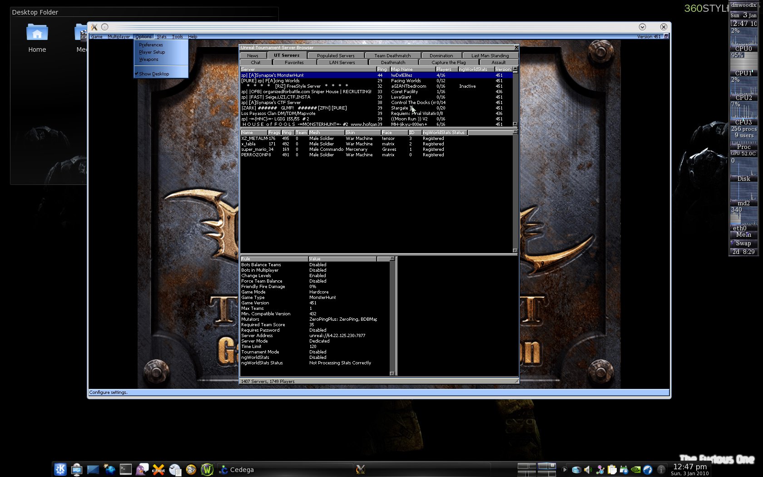Expand hidden system tray icons arrow
This screenshot has height=477, width=763.
click(565, 470)
